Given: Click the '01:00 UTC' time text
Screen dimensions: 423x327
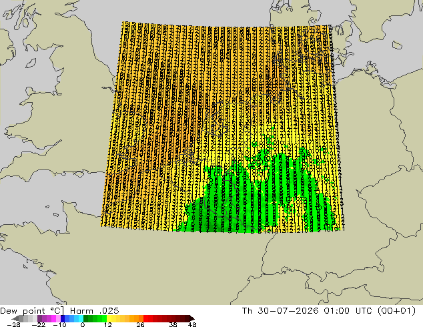Looking at the screenshot, I should [x=350, y=311].
